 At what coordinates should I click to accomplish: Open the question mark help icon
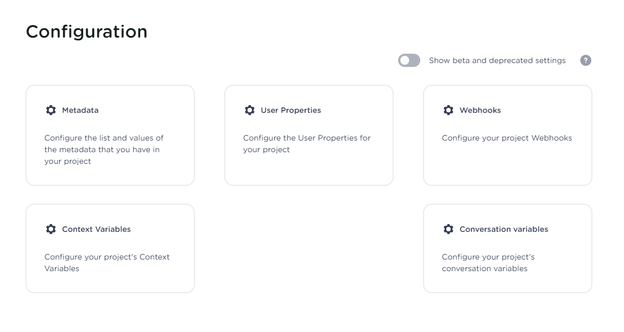pos(586,60)
